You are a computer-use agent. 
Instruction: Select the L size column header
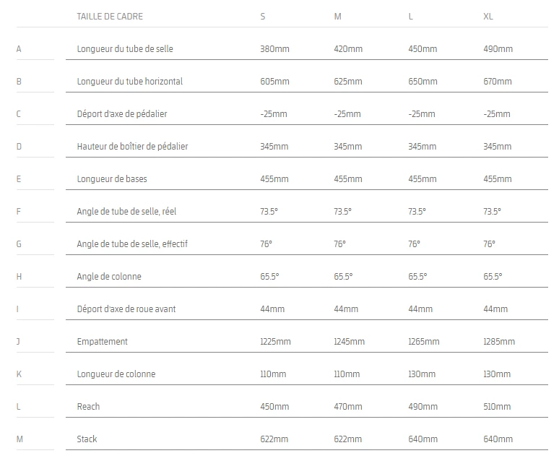tap(411, 16)
